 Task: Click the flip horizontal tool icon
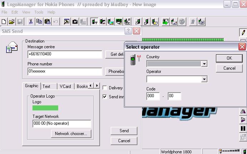243,111
